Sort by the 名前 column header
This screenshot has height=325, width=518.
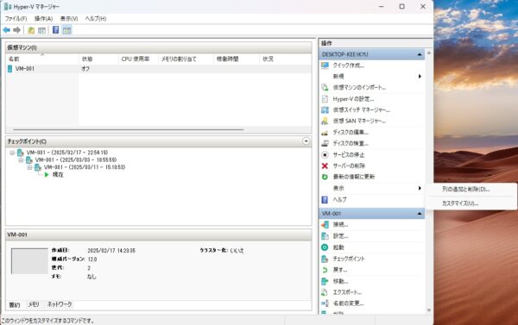click(x=42, y=59)
